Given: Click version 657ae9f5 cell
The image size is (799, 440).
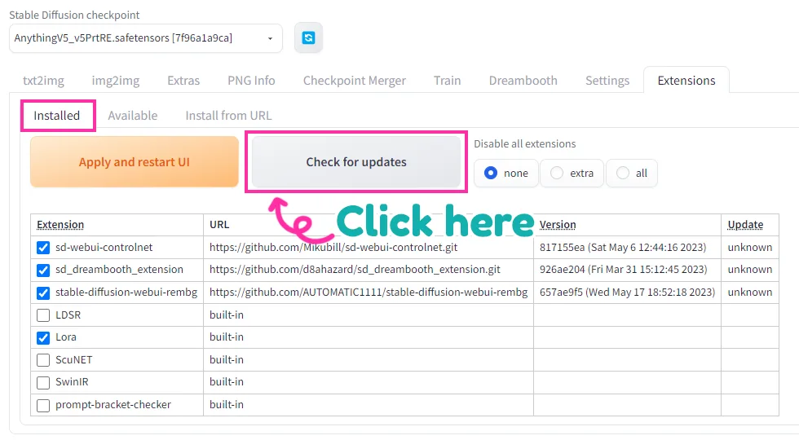Looking at the screenshot, I should pyautogui.click(x=627, y=293).
